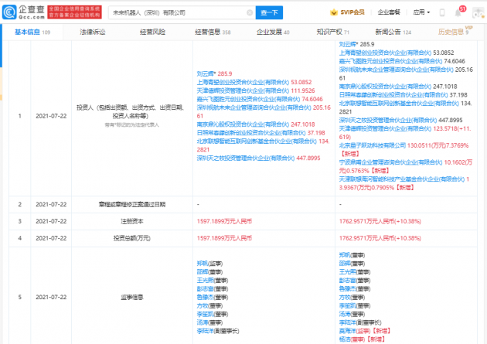Open the notifications bell icon
487x344 pixels.
tap(458, 13)
